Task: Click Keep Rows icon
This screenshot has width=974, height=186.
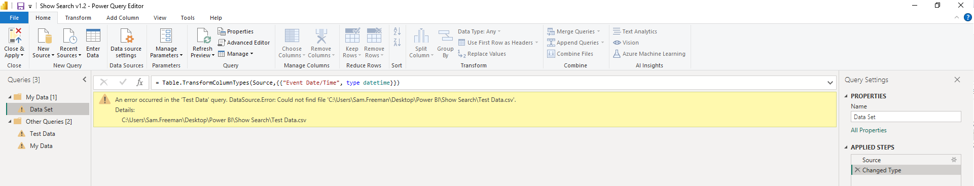Action: (352, 35)
